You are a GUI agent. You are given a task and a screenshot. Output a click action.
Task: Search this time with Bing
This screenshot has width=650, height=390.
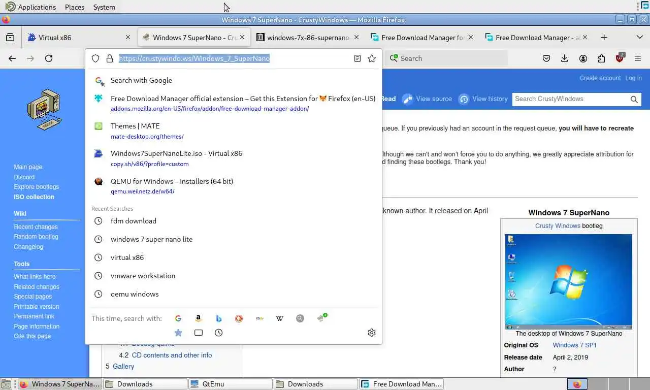pyautogui.click(x=219, y=318)
